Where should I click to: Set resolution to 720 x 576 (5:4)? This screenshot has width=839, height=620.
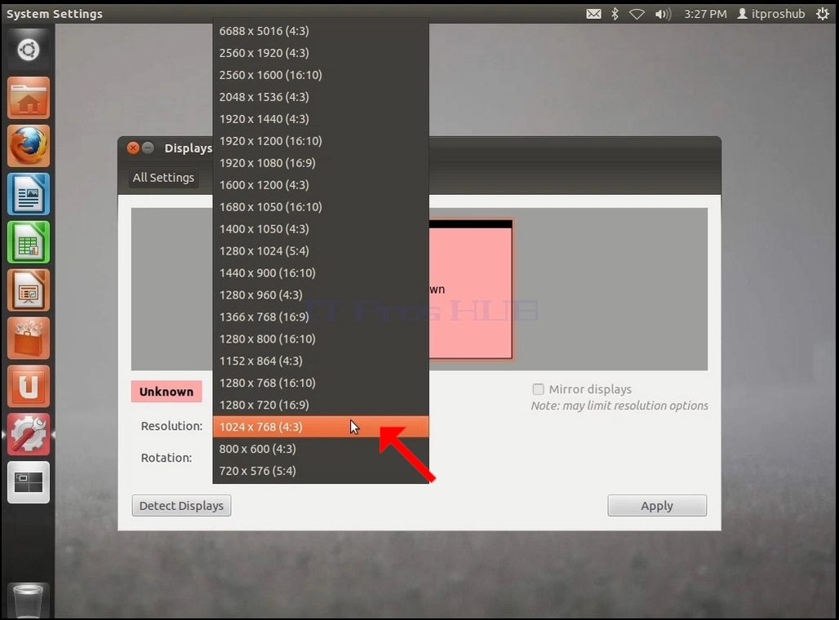(321, 471)
